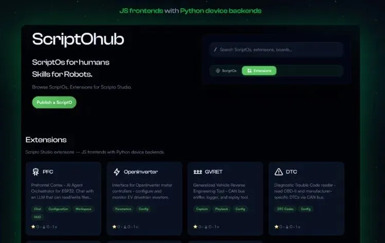
Task: Select the Extensions tab
Action: [259, 71]
